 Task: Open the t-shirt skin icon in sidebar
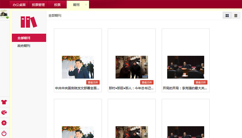coord(4,102)
